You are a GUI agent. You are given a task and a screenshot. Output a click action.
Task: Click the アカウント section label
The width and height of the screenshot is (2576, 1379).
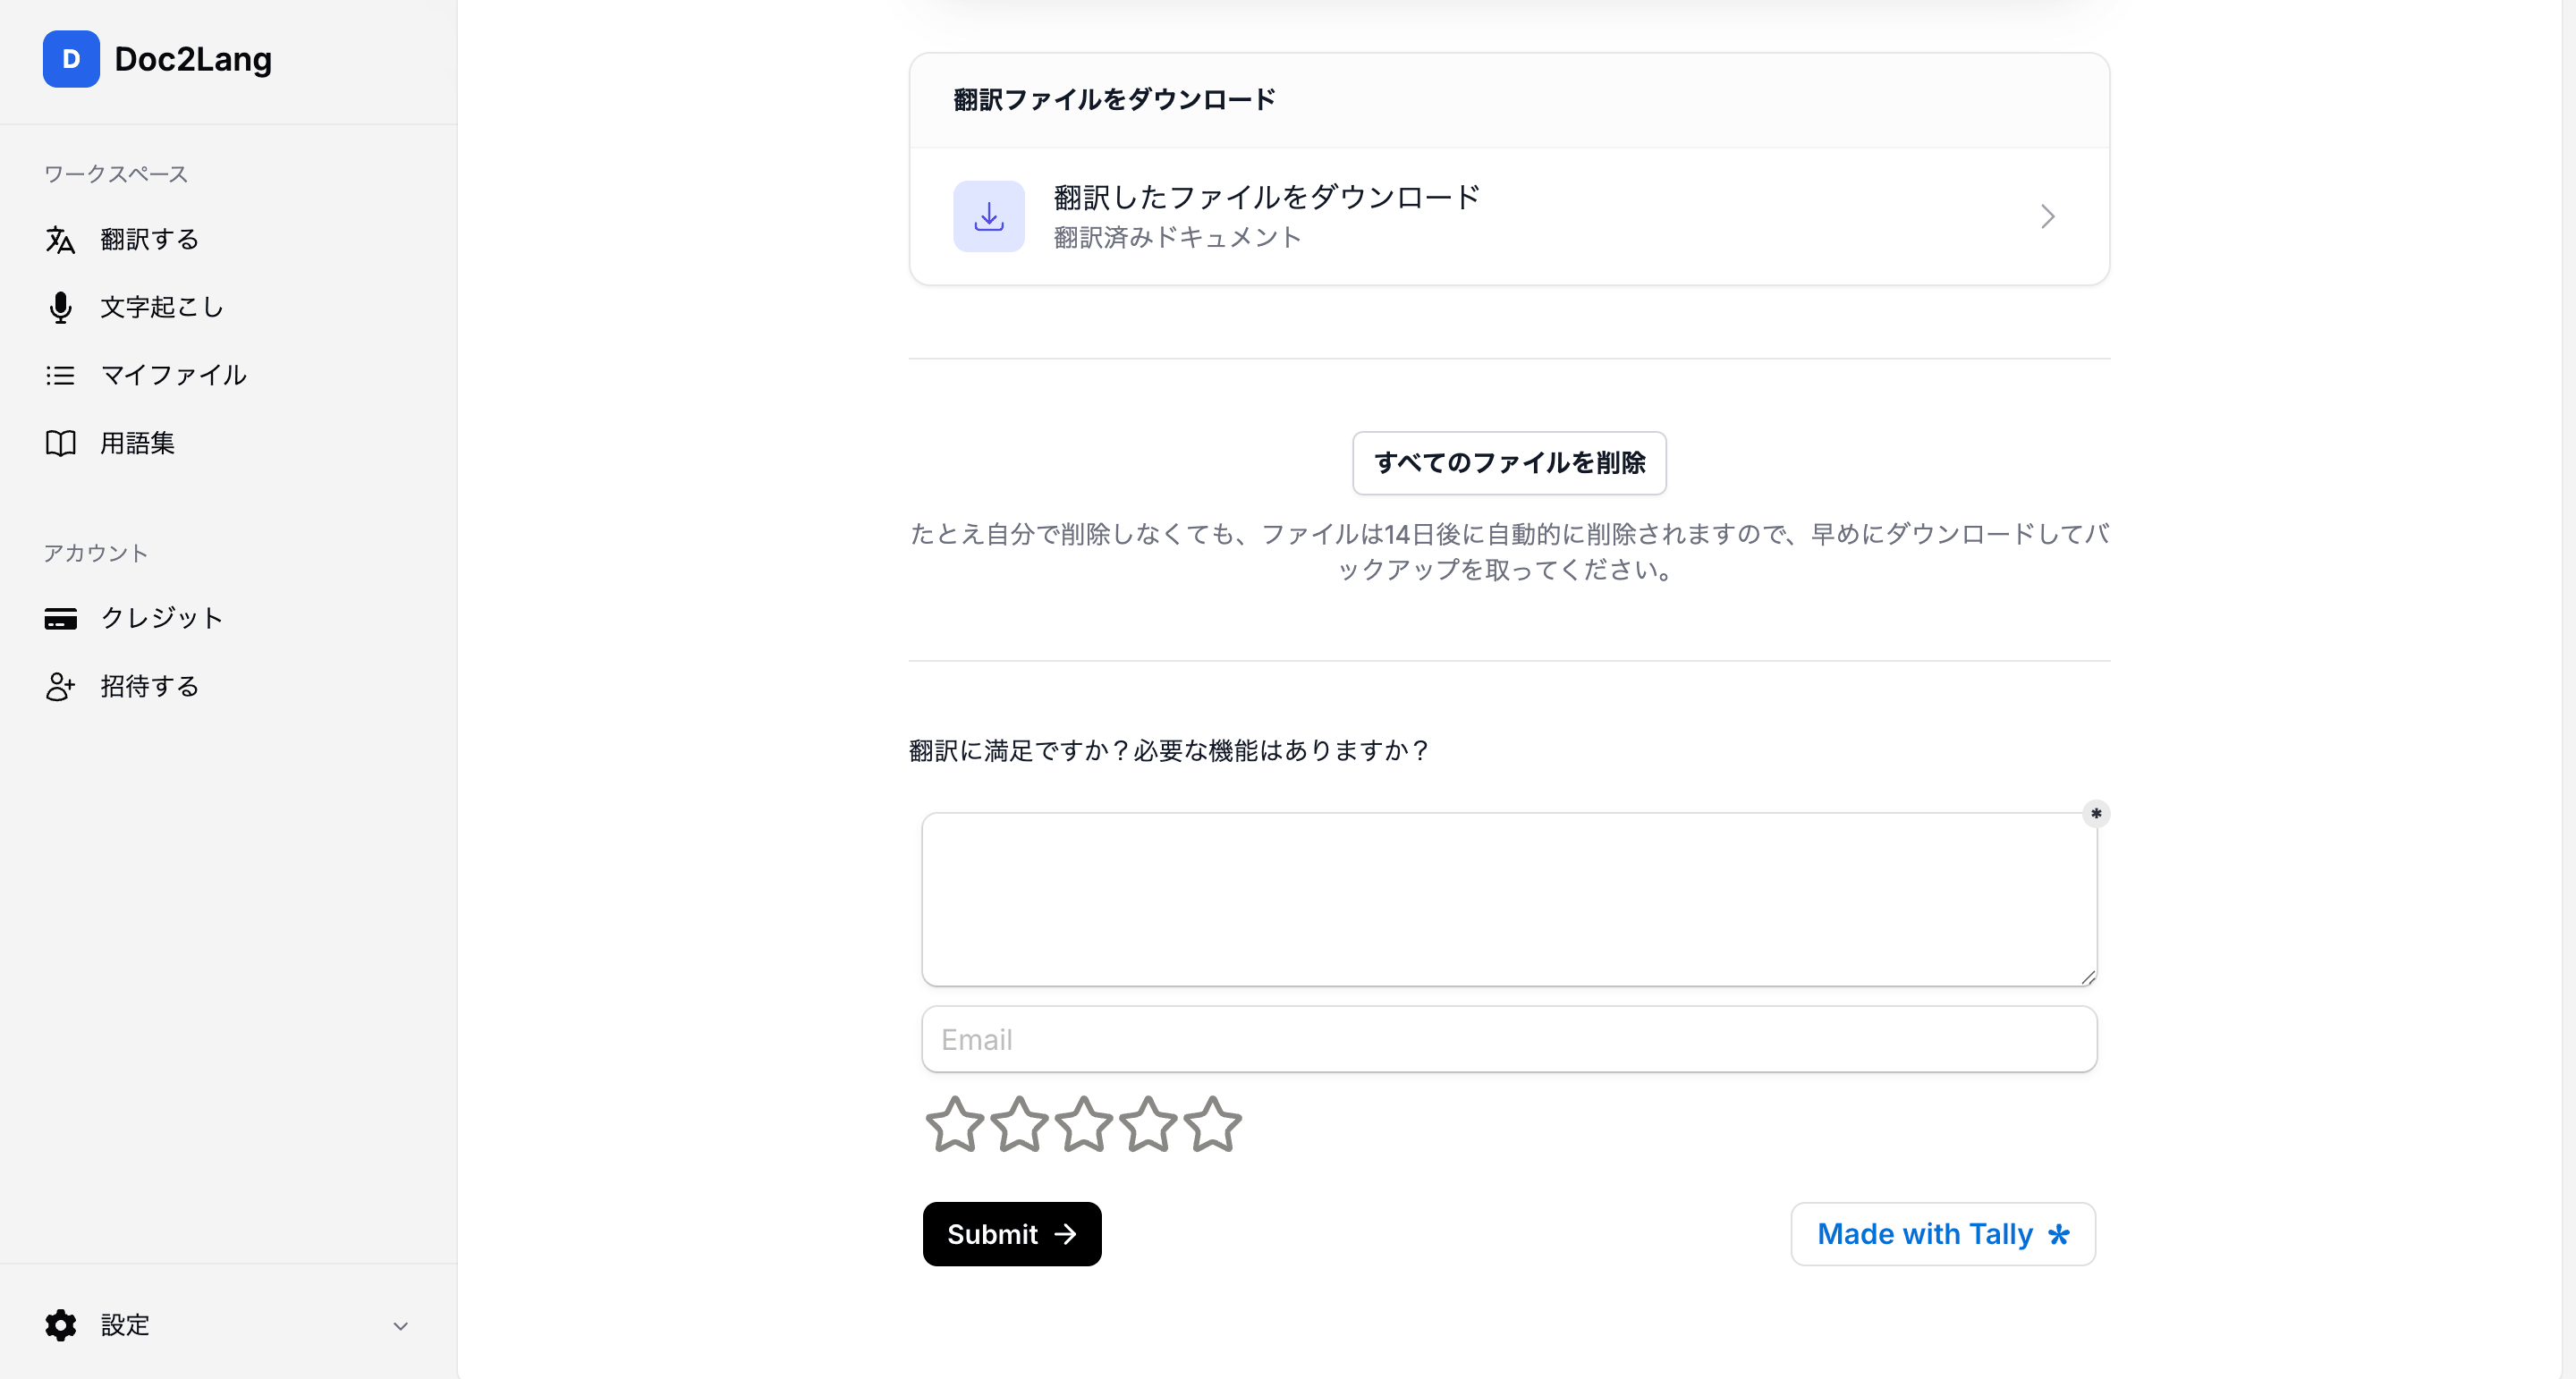click(96, 554)
